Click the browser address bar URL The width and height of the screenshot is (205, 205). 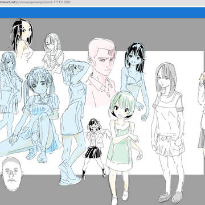35,2
